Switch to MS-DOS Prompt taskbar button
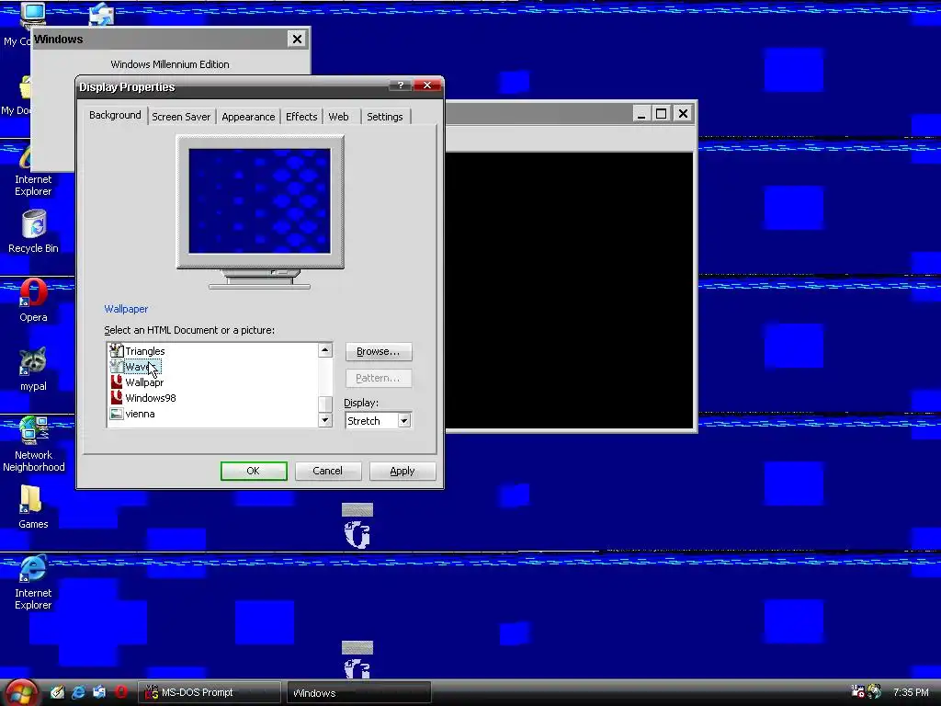This screenshot has height=706, width=941. [210, 693]
